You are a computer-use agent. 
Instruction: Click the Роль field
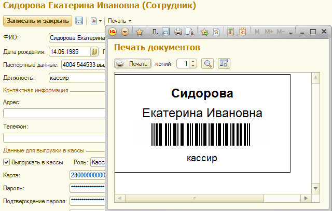coord(98,162)
